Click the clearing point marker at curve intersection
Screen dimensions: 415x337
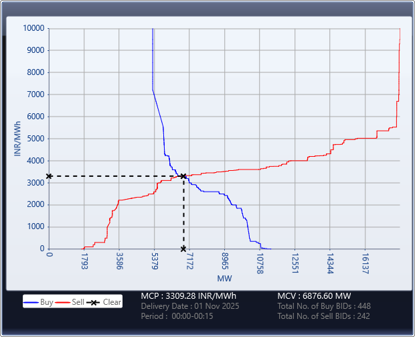click(x=183, y=176)
